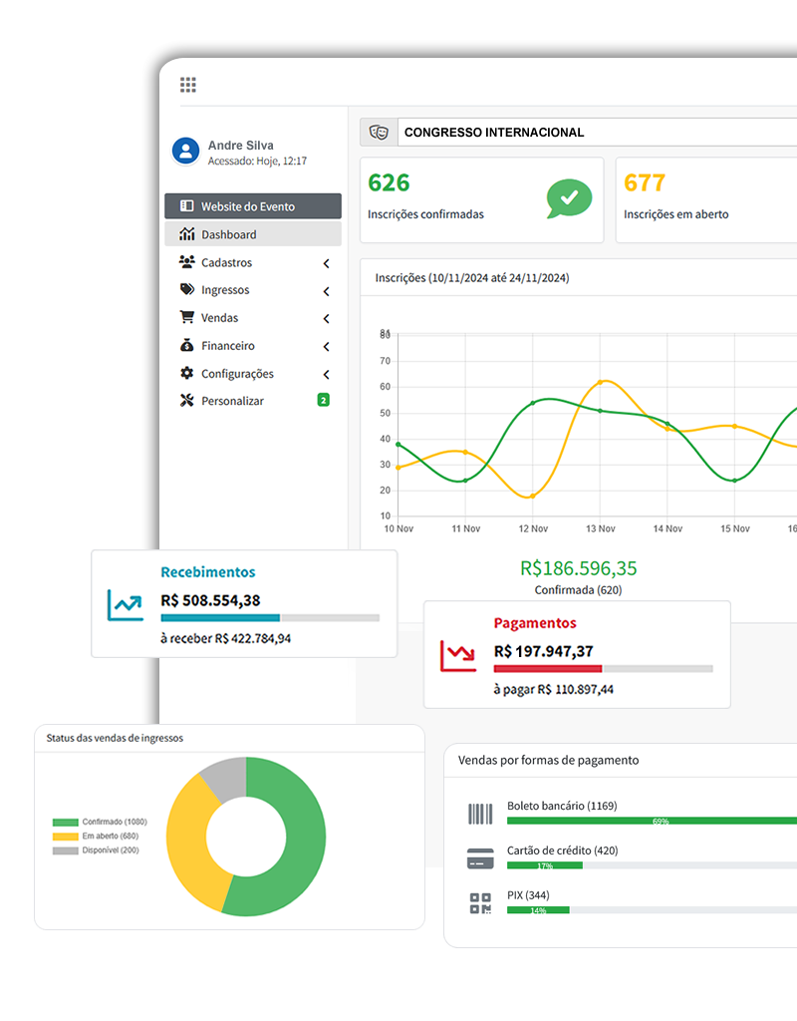Viewport: 797px width, 1021px height.
Task: Click the Pagamentos downward trend icon
Action: (459, 655)
